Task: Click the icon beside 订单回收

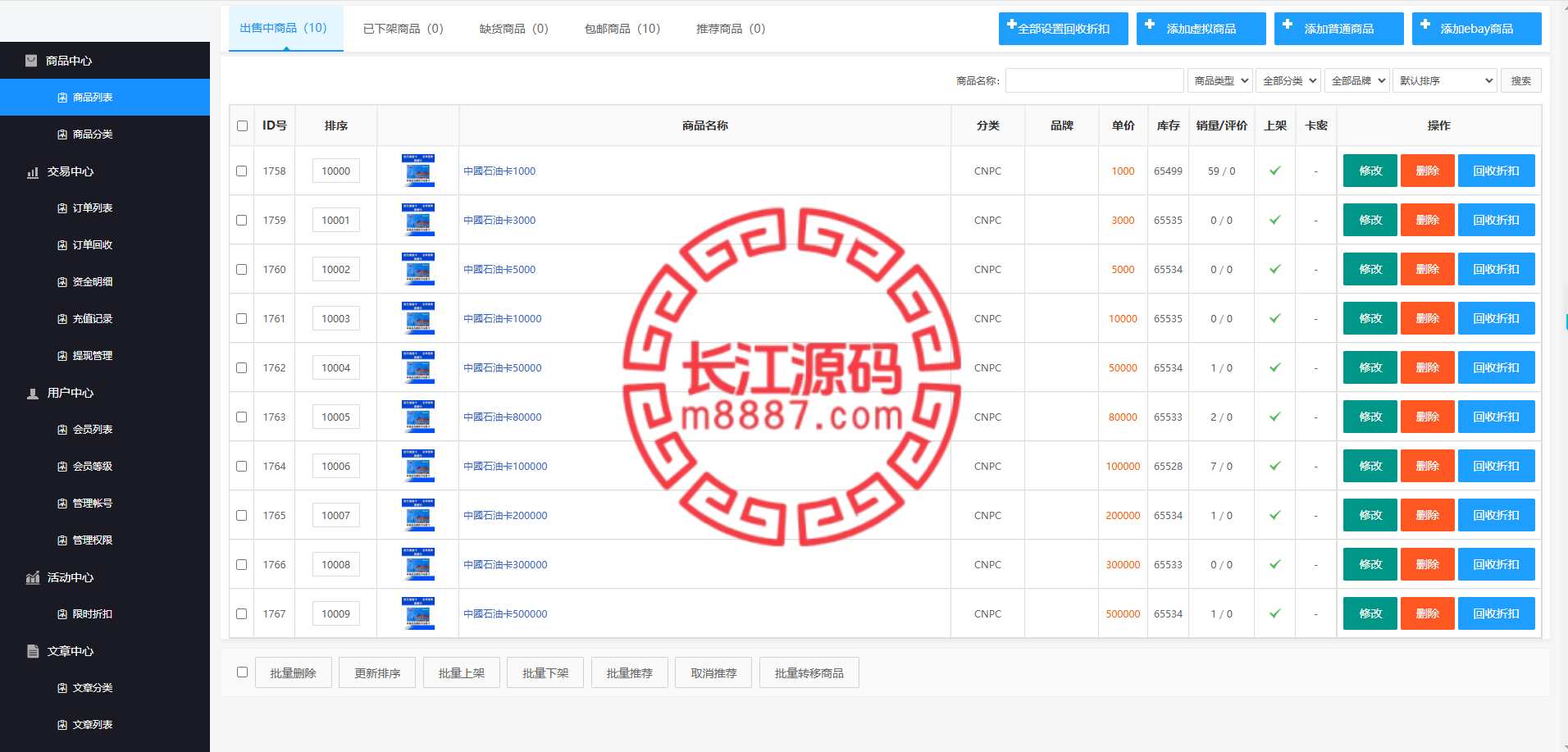Action: tap(62, 245)
